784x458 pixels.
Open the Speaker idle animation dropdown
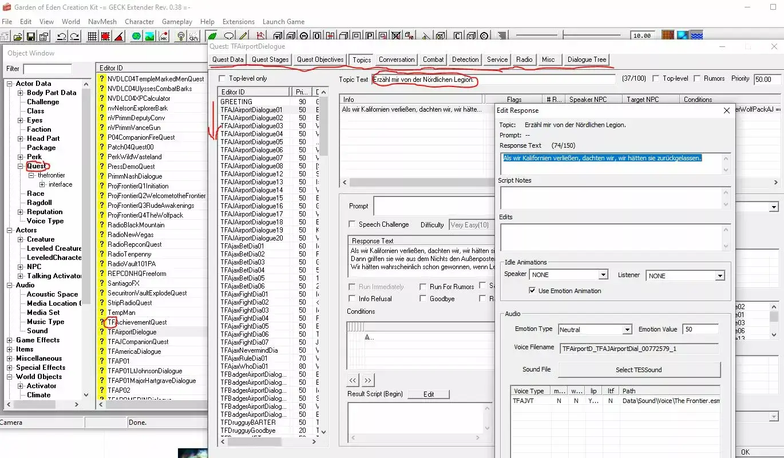pos(603,275)
